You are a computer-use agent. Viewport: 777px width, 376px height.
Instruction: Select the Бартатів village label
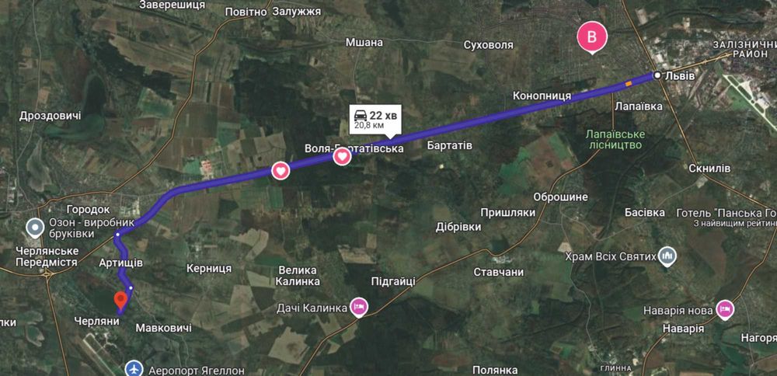click(449, 145)
